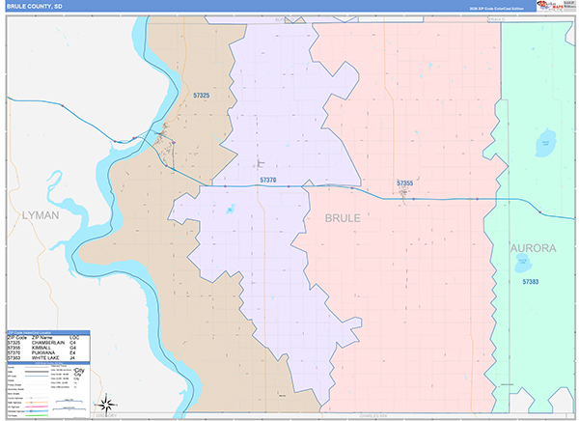579x421 pixels.
Task: Click ZIP label 57370 on the map
Action: pos(267,180)
